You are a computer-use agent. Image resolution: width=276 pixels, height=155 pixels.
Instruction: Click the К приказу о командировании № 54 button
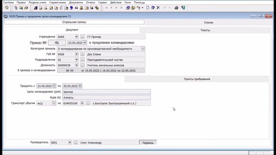(101, 71)
